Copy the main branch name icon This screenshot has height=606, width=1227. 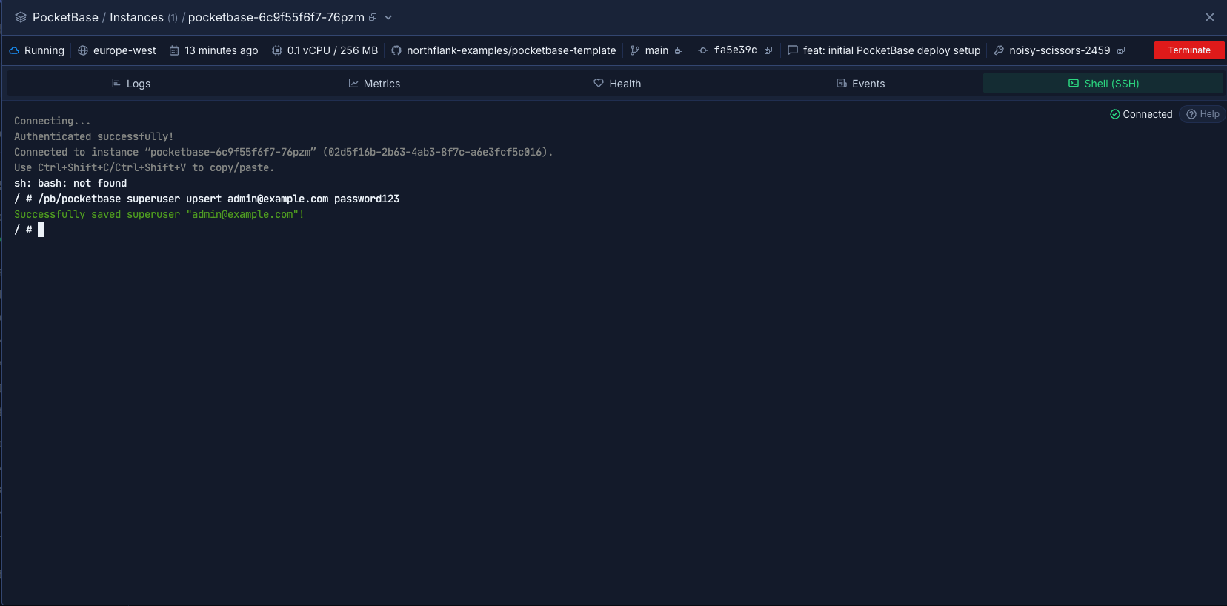pyautogui.click(x=679, y=50)
